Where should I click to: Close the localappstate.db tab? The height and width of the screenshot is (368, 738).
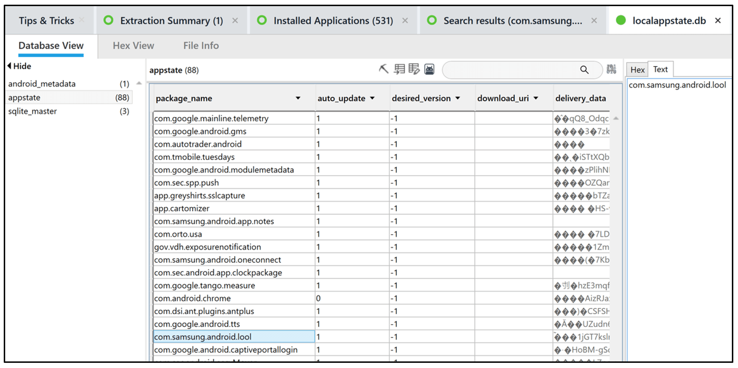click(x=718, y=20)
